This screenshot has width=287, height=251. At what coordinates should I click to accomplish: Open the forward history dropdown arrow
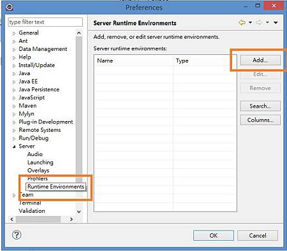267,22
